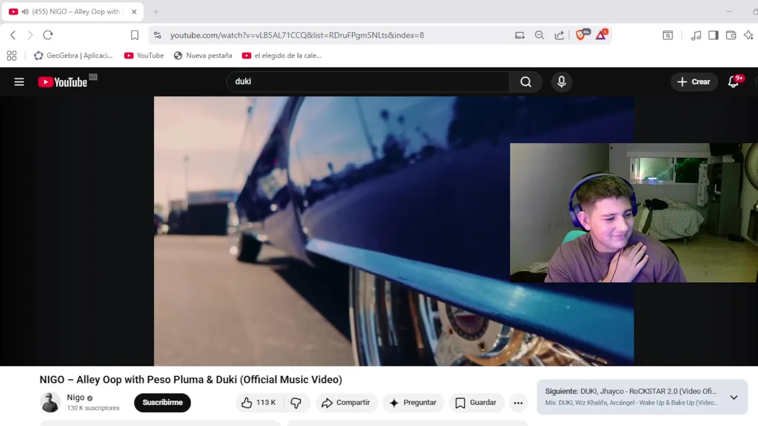Open more actions three-dot menu
758x426 pixels.
(x=518, y=402)
